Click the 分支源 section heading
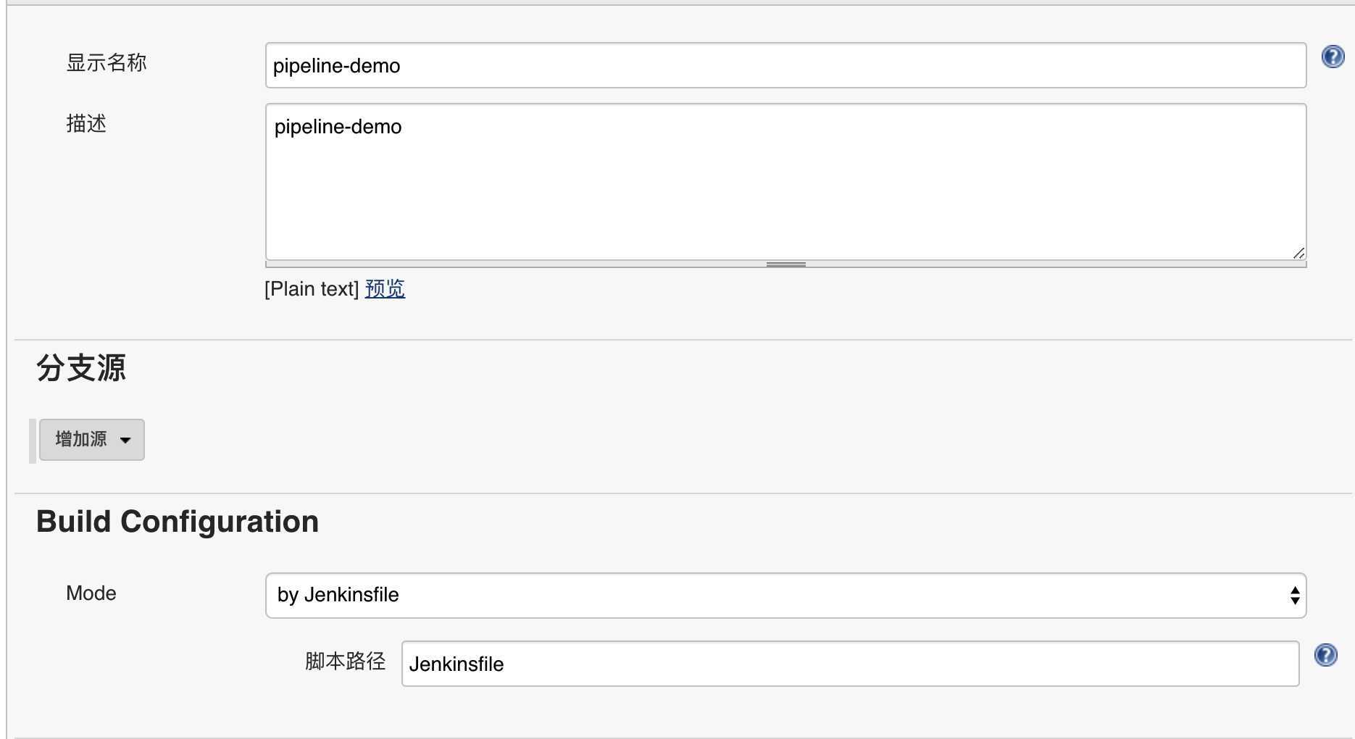This screenshot has width=1355, height=739. [81, 368]
